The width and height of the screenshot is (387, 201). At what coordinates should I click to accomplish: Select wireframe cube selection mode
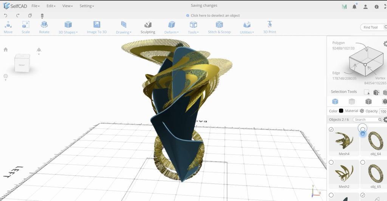352,101
